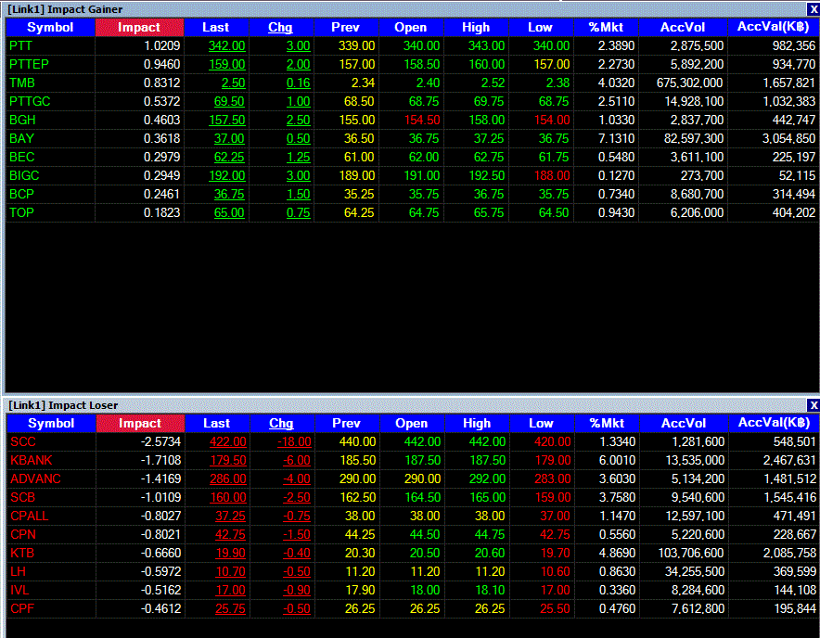Click Symbol header in Impact Gainer
Screen dimensions: 820x638
coord(50,28)
